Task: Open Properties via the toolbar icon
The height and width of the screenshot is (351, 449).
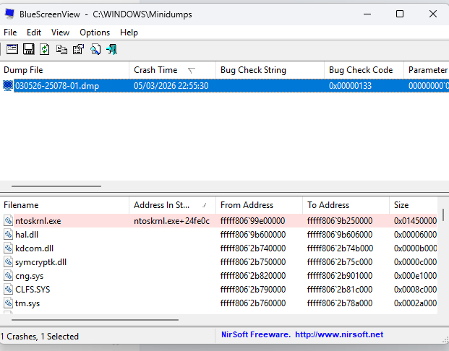Action: pos(78,49)
